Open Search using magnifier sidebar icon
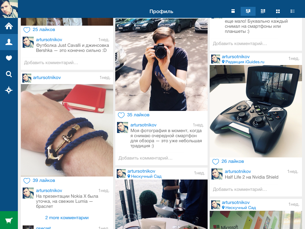Image resolution: width=305 pixels, height=229 pixels. point(9,74)
